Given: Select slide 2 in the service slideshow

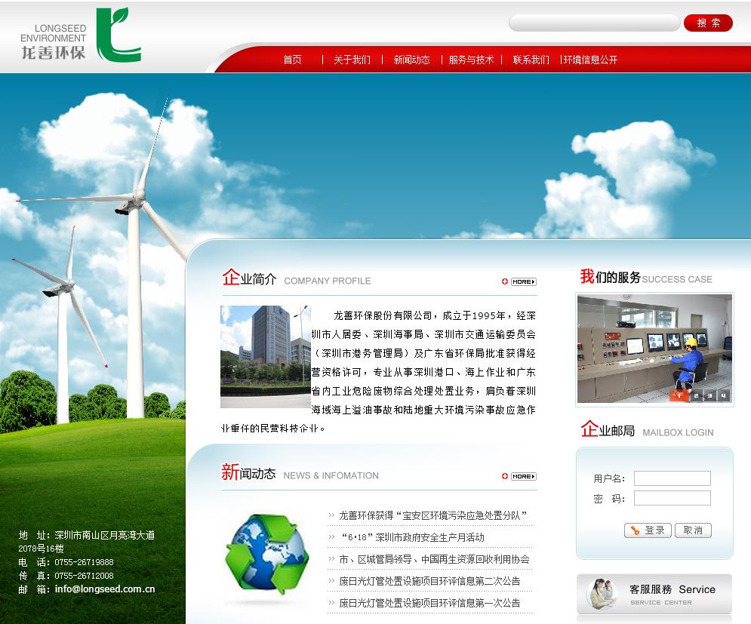Looking at the screenshot, I should click(696, 395).
